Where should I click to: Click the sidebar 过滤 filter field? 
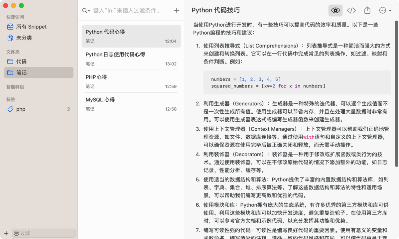coord(44,233)
